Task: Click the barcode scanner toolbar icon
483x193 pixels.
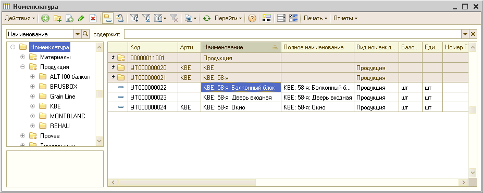Action: point(266,18)
